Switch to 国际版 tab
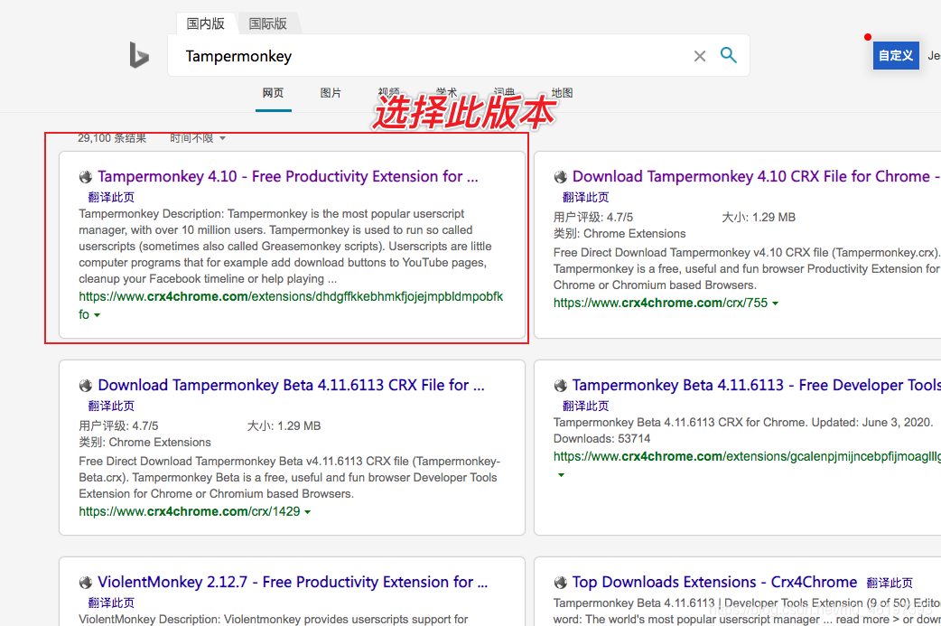This screenshot has width=941, height=626. point(268,23)
